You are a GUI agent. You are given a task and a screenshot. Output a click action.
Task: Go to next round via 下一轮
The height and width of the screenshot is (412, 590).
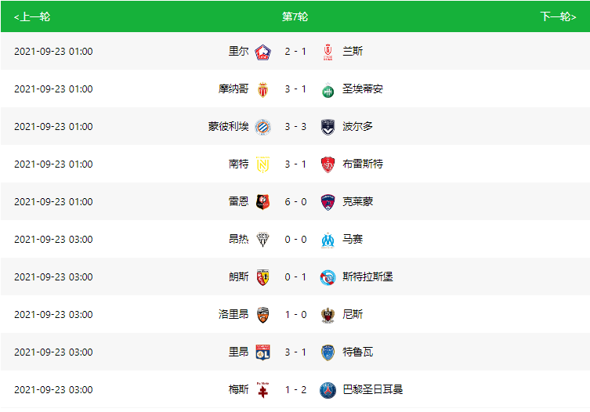(558, 16)
